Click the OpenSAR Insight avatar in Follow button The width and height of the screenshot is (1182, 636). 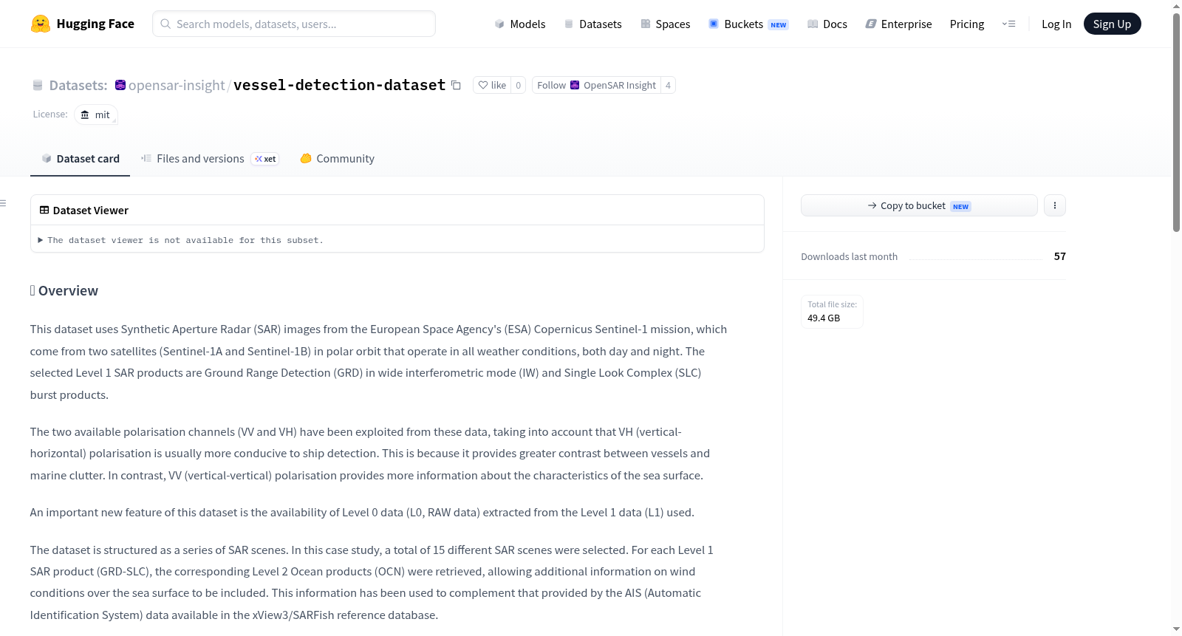[x=575, y=85]
